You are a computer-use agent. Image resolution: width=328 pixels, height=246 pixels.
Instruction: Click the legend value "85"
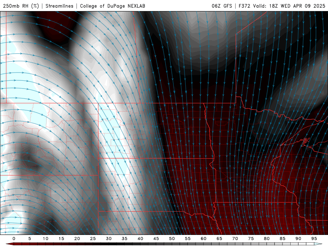(x=282, y=239)
